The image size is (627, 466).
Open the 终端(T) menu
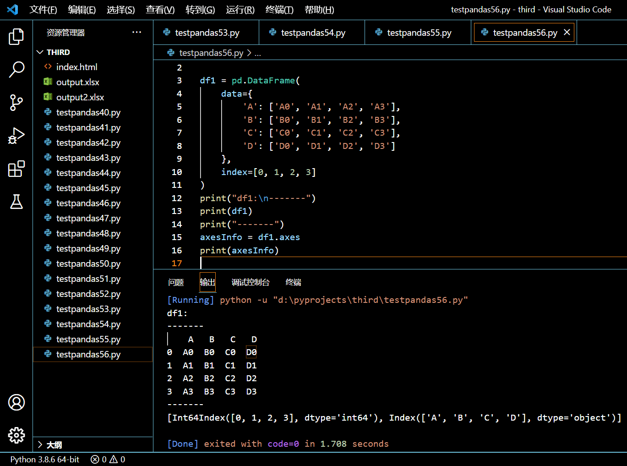pos(279,10)
